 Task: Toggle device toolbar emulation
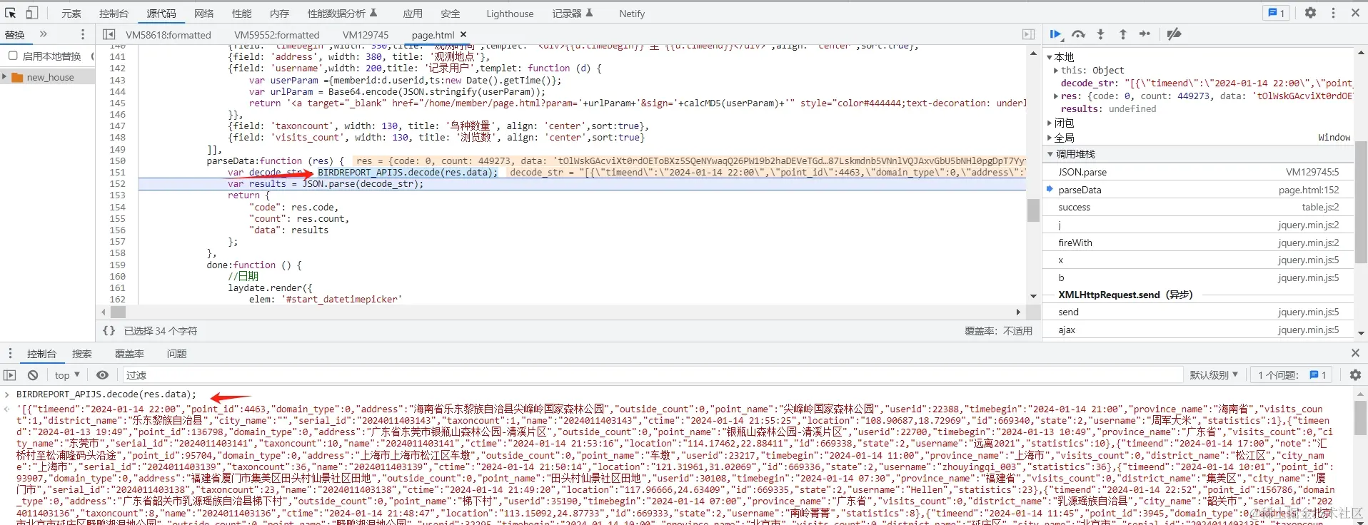click(32, 13)
